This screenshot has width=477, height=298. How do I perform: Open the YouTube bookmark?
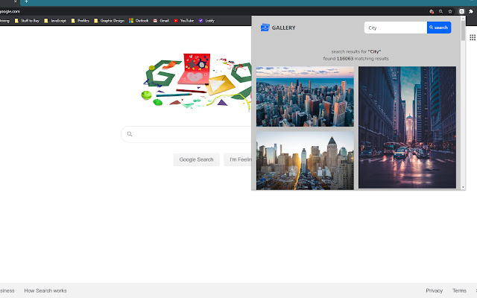pyautogui.click(x=183, y=21)
